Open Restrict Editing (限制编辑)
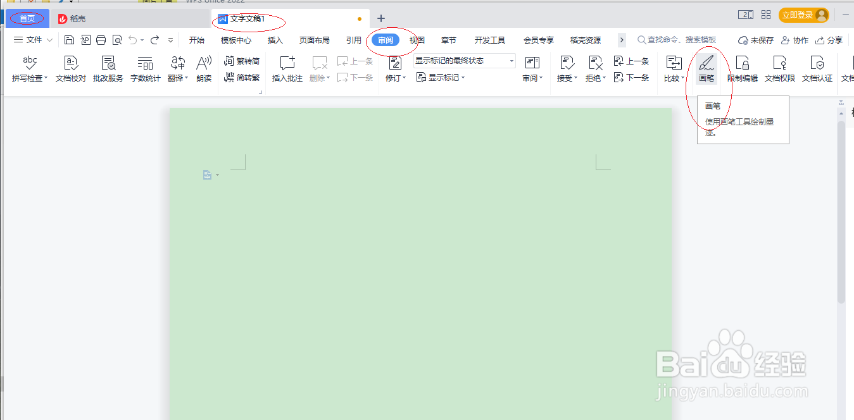The width and height of the screenshot is (854, 420). [742, 70]
